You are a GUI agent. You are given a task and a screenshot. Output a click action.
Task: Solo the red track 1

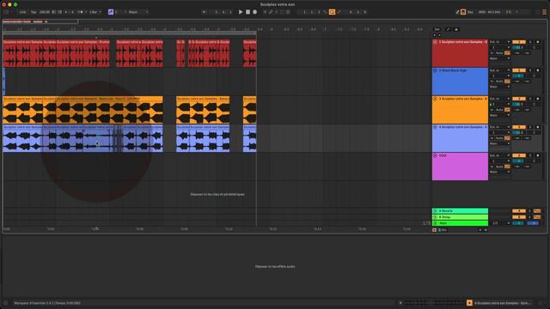(530, 42)
